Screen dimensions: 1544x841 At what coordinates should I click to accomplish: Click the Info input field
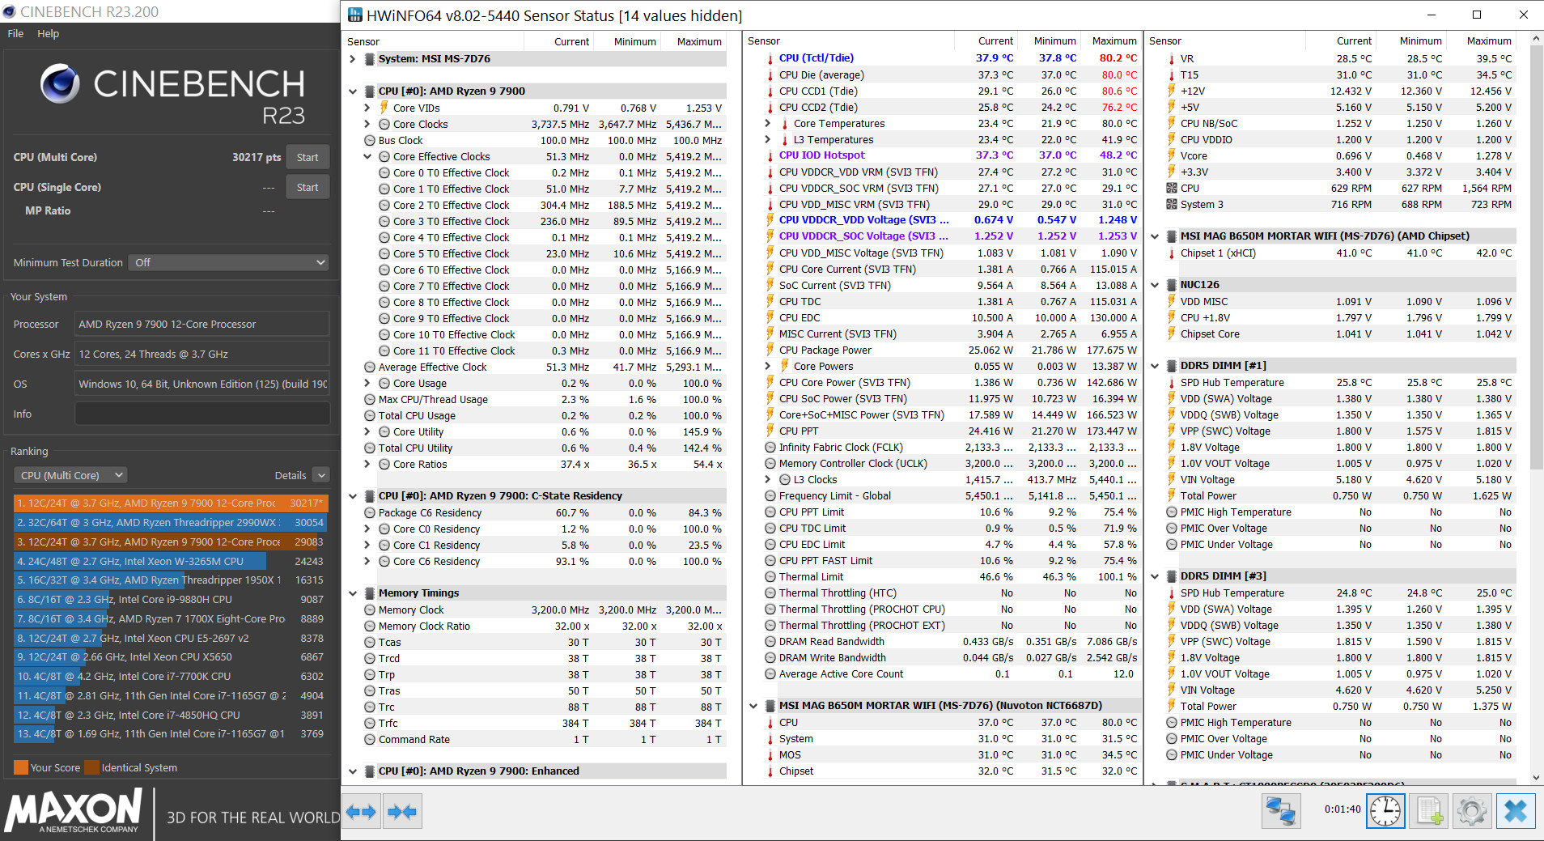(201, 414)
